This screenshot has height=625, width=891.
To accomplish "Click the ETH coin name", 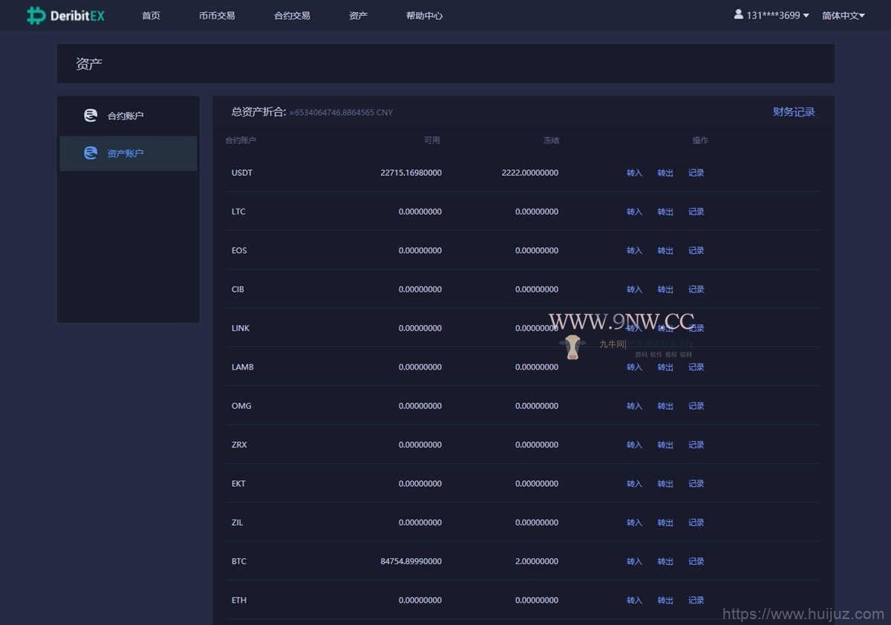I will point(239,601).
